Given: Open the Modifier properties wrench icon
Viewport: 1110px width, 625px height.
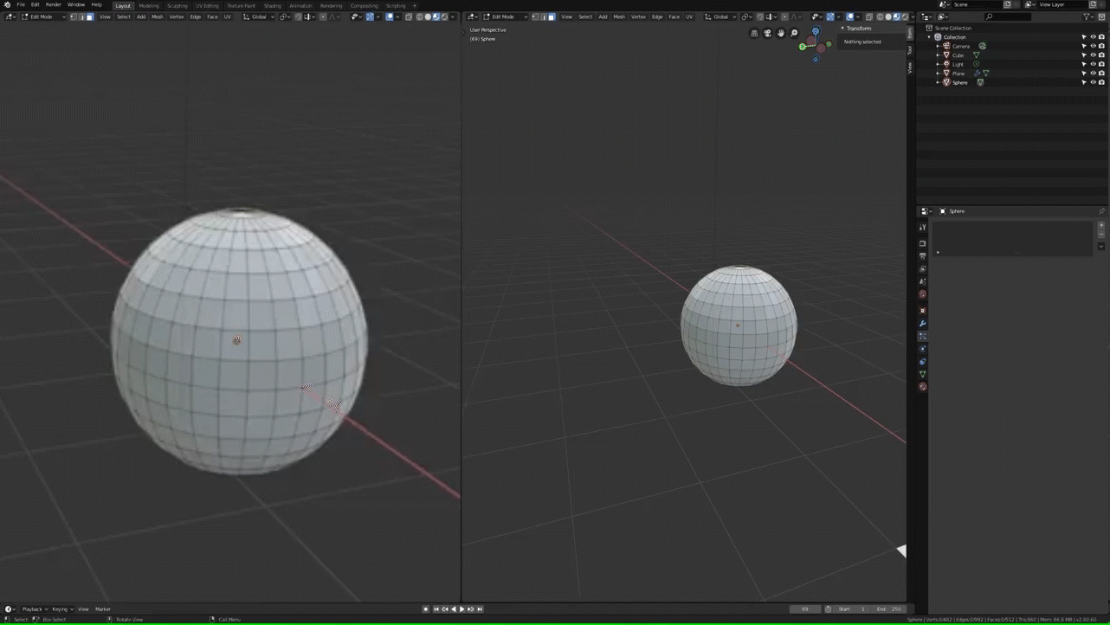Looking at the screenshot, I should coord(922,324).
